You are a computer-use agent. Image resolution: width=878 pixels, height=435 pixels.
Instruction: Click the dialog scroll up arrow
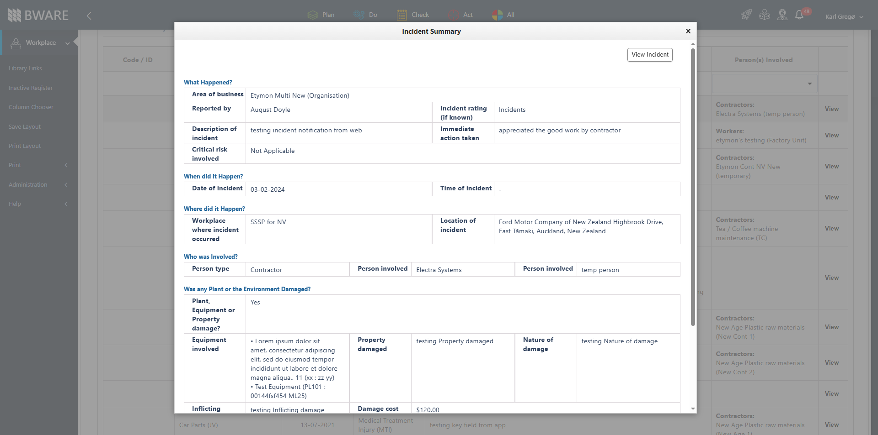[693, 44]
